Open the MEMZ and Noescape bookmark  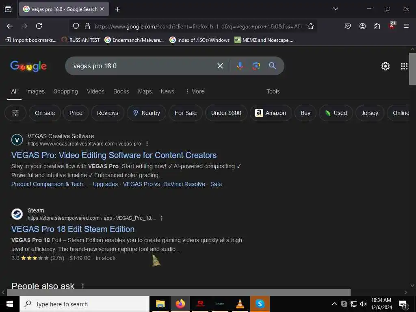click(264, 40)
